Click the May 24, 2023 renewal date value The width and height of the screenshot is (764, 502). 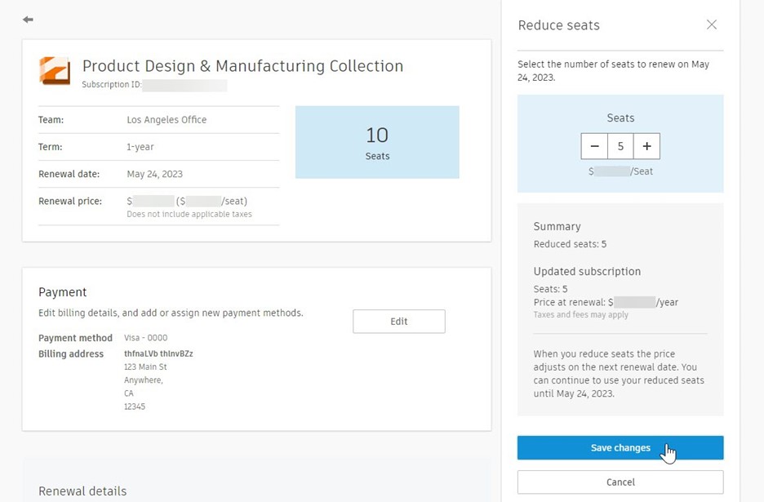click(x=154, y=174)
